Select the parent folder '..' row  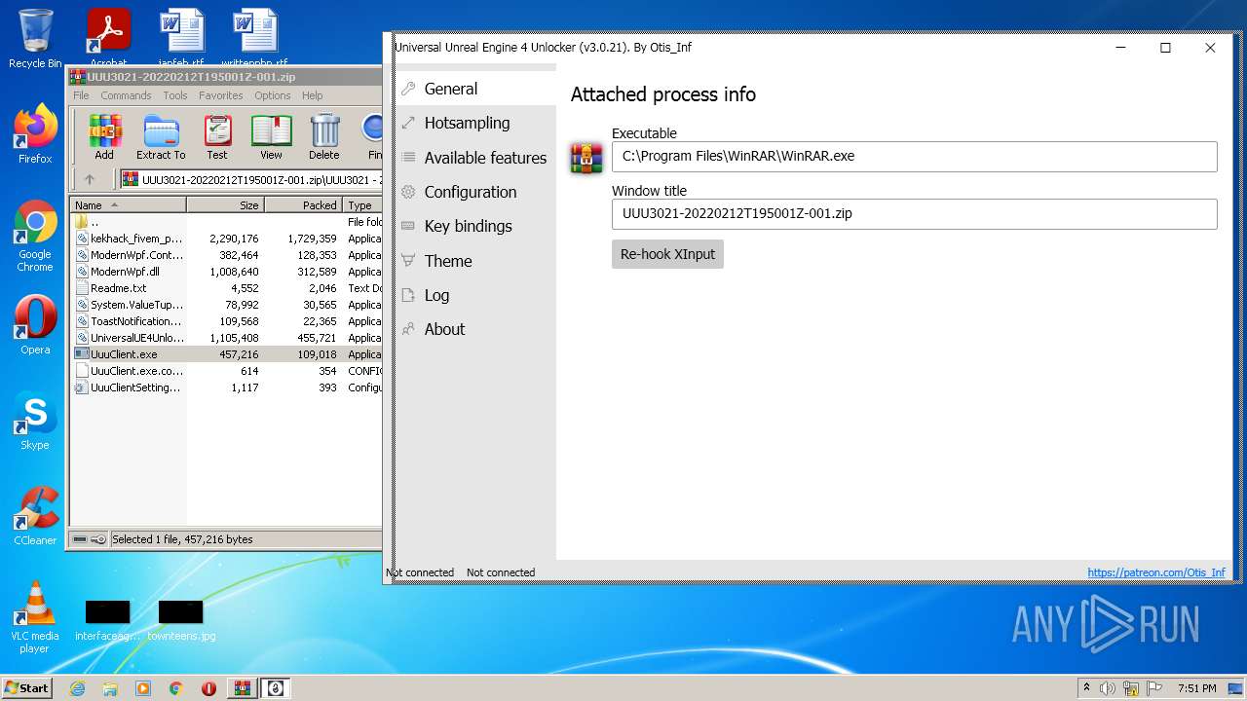pos(226,222)
